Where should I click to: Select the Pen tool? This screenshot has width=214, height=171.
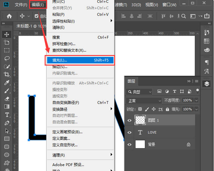pos(7,123)
